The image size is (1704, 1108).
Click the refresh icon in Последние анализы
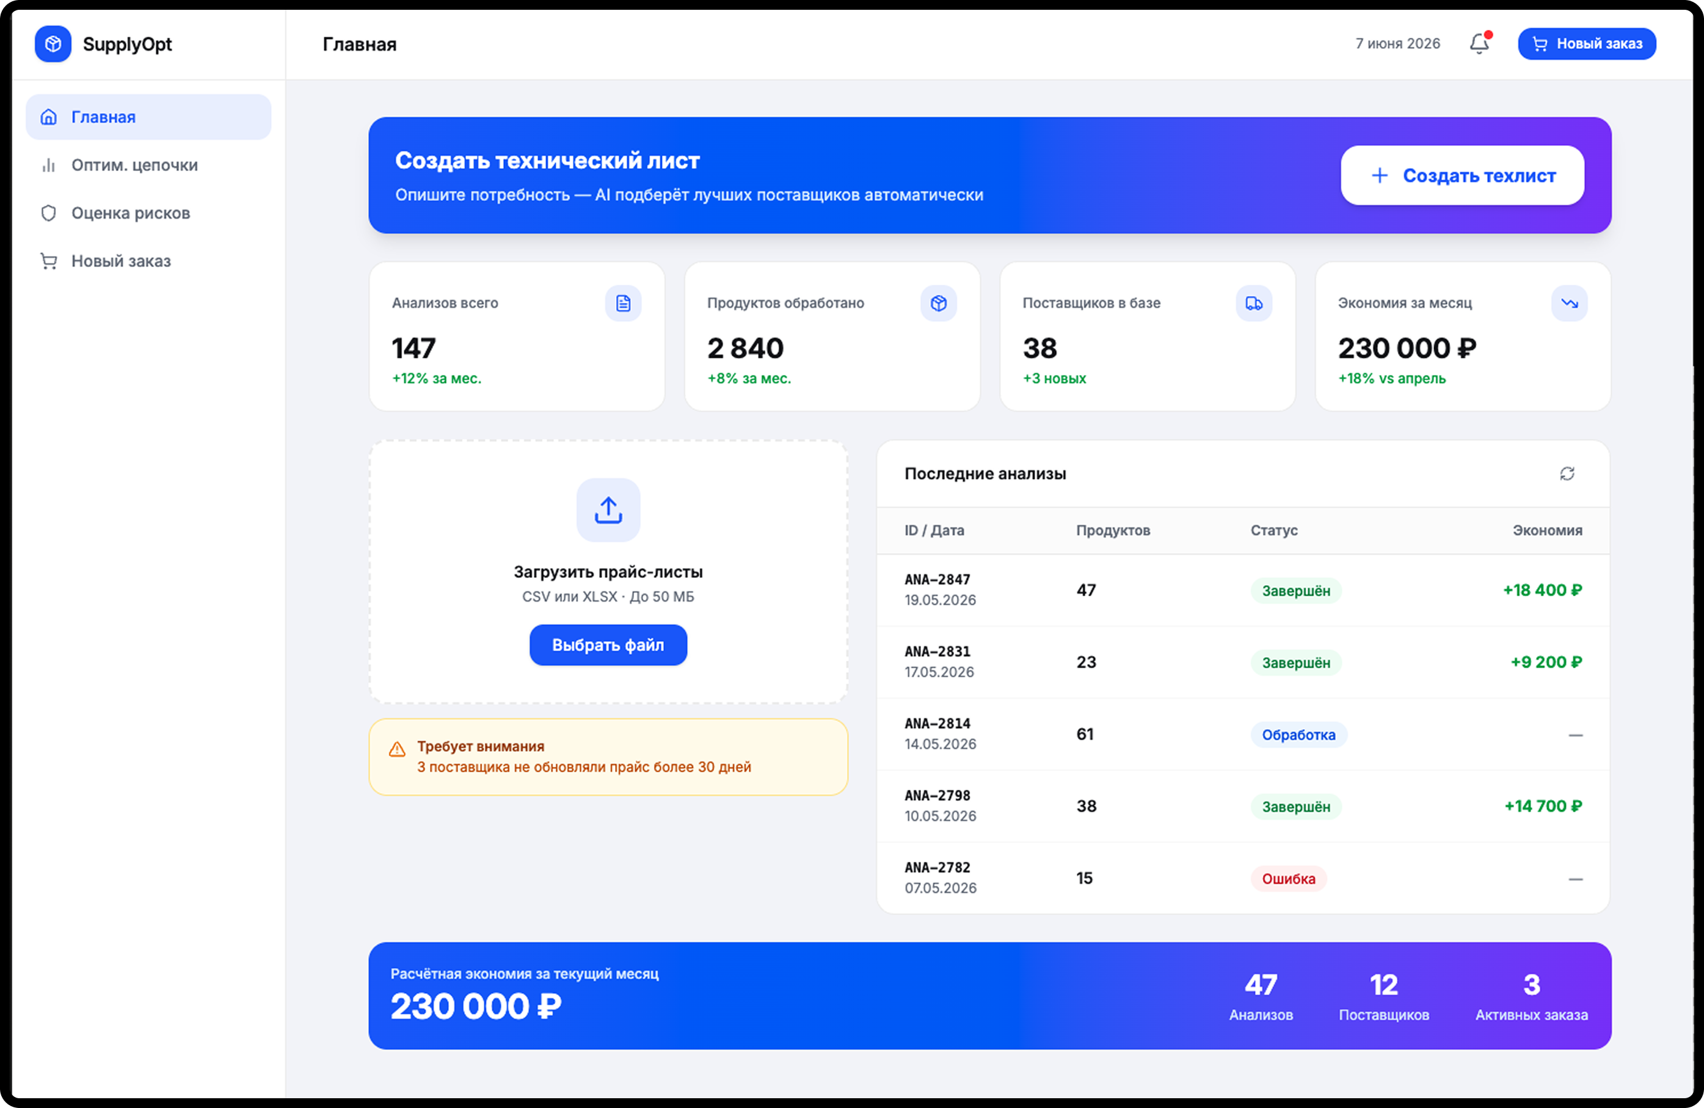[x=1567, y=473]
